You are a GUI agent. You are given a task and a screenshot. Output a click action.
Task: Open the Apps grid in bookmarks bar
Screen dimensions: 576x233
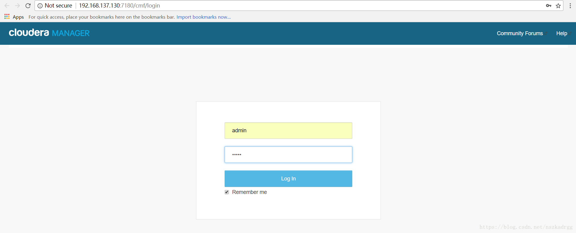pyautogui.click(x=7, y=17)
